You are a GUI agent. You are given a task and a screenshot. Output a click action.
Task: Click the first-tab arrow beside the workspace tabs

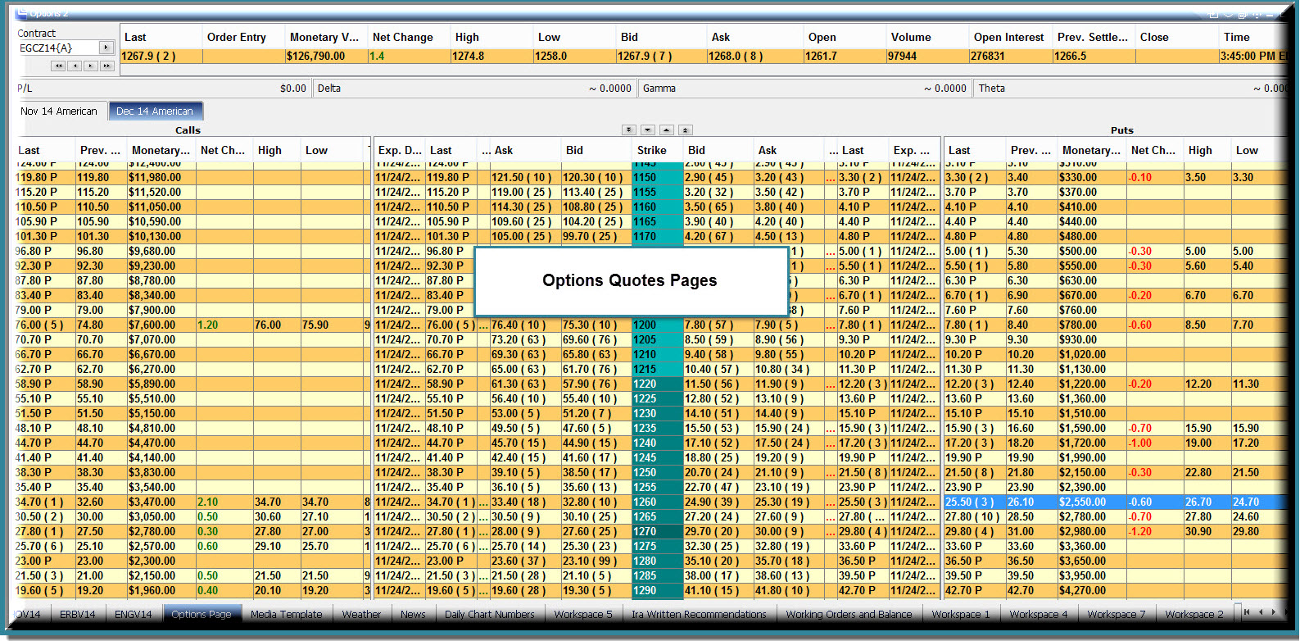pyautogui.click(x=1247, y=612)
